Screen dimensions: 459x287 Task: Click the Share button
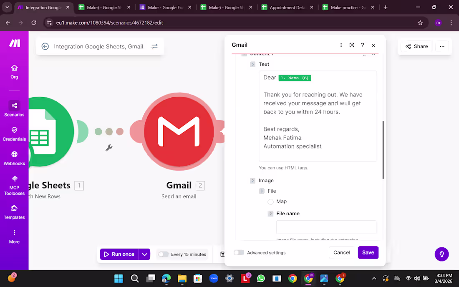pyautogui.click(x=416, y=46)
